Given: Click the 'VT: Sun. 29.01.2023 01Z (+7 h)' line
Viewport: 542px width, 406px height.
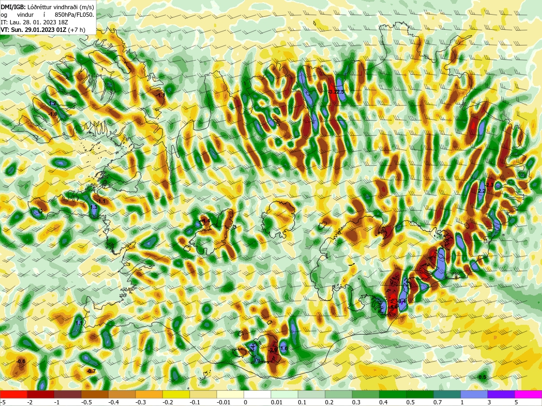Looking at the screenshot, I should click(x=43, y=30).
